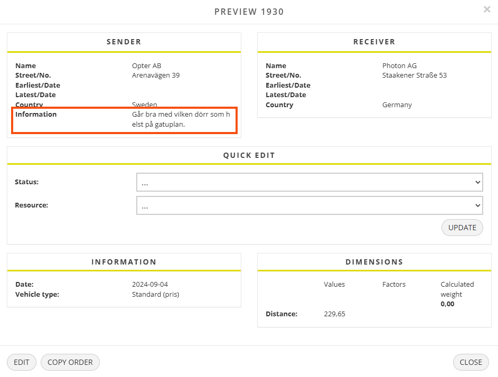
Task: Click the vehicle type Standard (pris)
Action: (156, 295)
